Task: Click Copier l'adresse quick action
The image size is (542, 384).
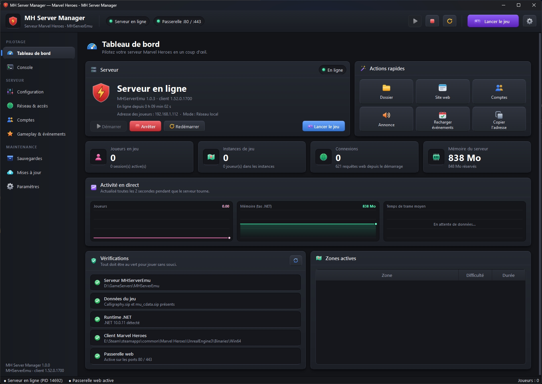Action: [499, 119]
